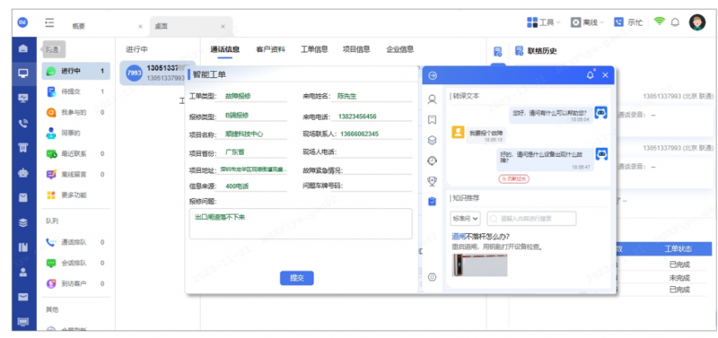This screenshot has width=718, height=338.
Task: Open the knowledge category dropdown beside search
Action: coord(465,219)
